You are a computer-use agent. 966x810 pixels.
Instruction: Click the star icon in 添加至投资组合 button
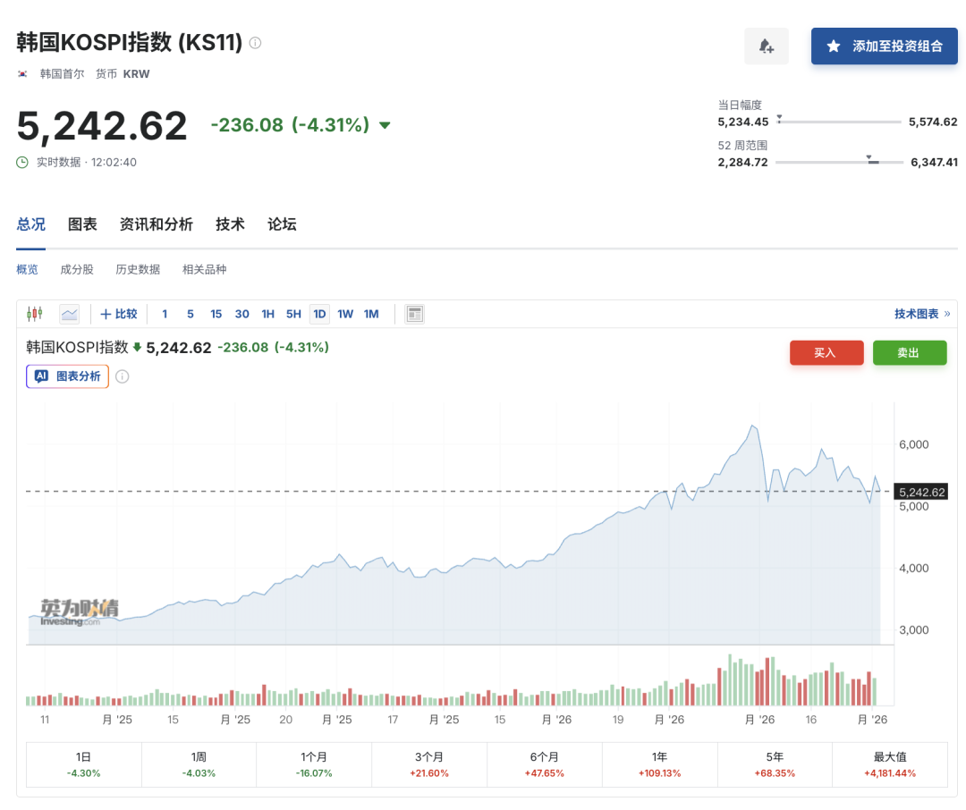pos(834,46)
